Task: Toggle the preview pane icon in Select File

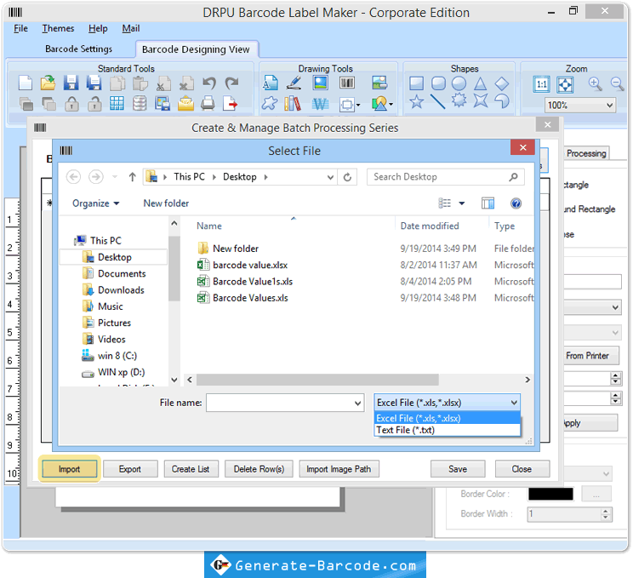Action: 488,203
